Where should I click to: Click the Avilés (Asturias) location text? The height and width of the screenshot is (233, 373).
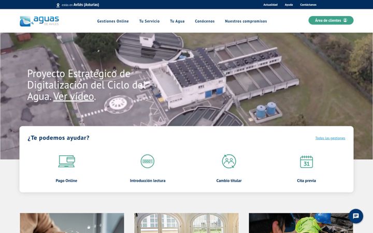[x=86, y=5]
